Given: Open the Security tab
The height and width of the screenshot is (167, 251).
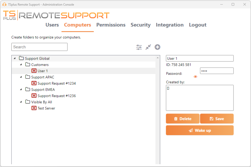Looking at the screenshot, I should (x=140, y=25).
